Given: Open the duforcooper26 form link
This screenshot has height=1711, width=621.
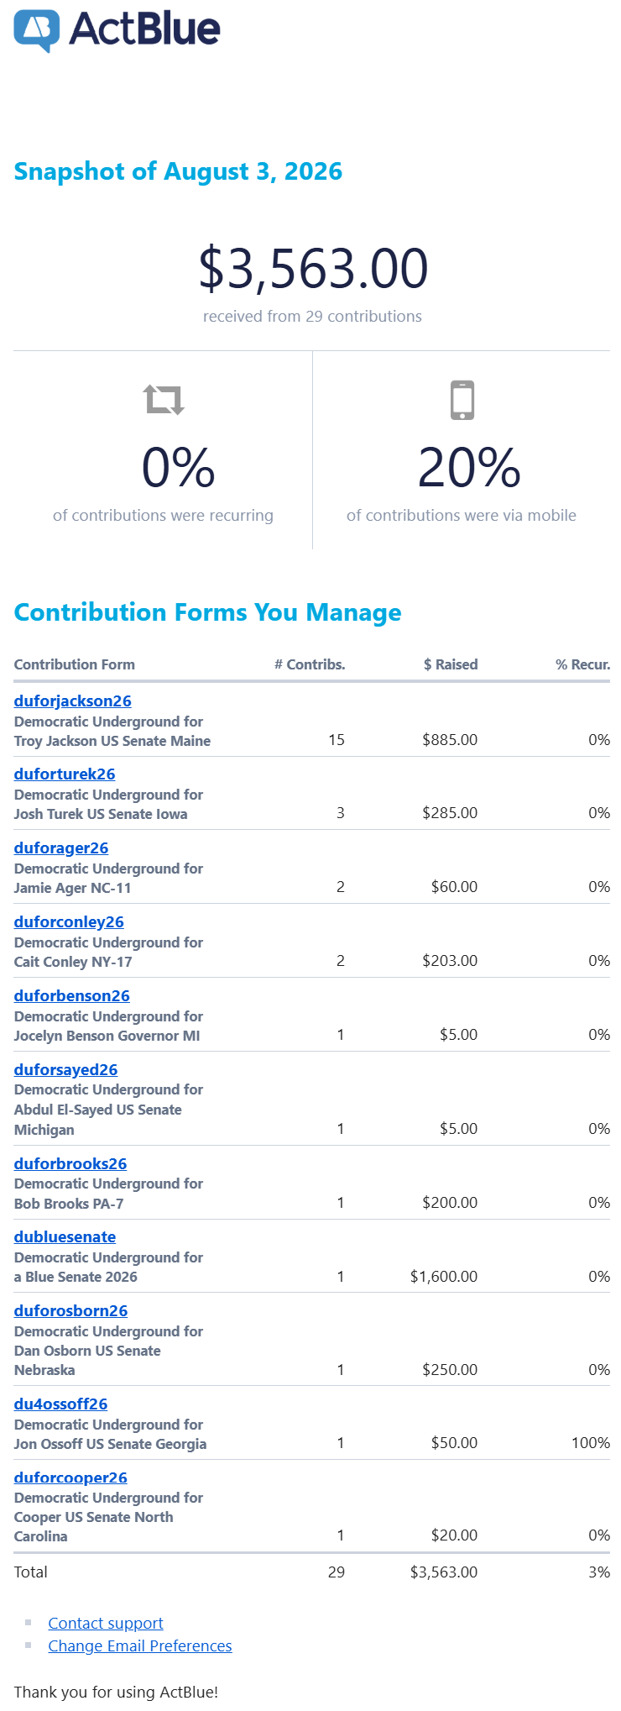Looking at the screenshot, I should coord(70,1477).
